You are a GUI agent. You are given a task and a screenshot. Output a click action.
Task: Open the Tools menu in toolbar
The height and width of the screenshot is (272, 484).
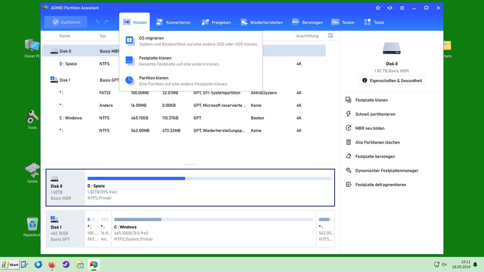tap(374, 22)
